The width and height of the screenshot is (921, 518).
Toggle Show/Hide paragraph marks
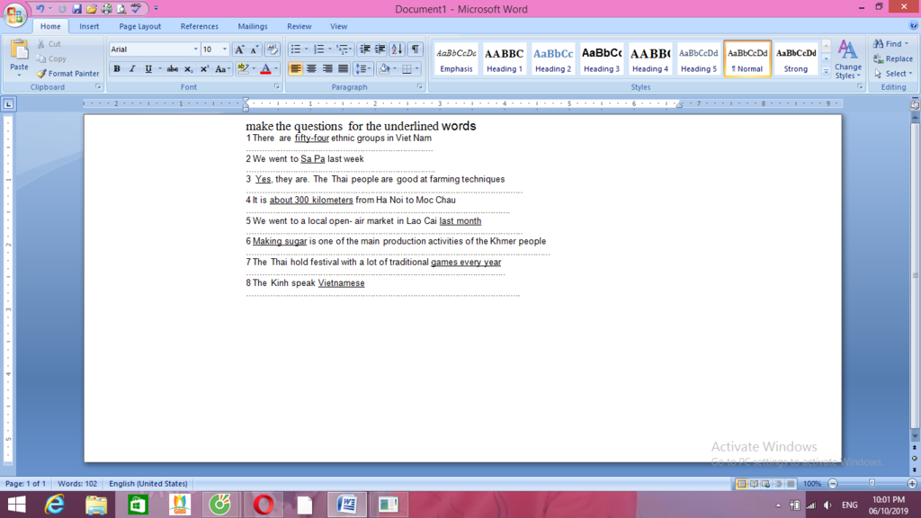coord(416,49)
